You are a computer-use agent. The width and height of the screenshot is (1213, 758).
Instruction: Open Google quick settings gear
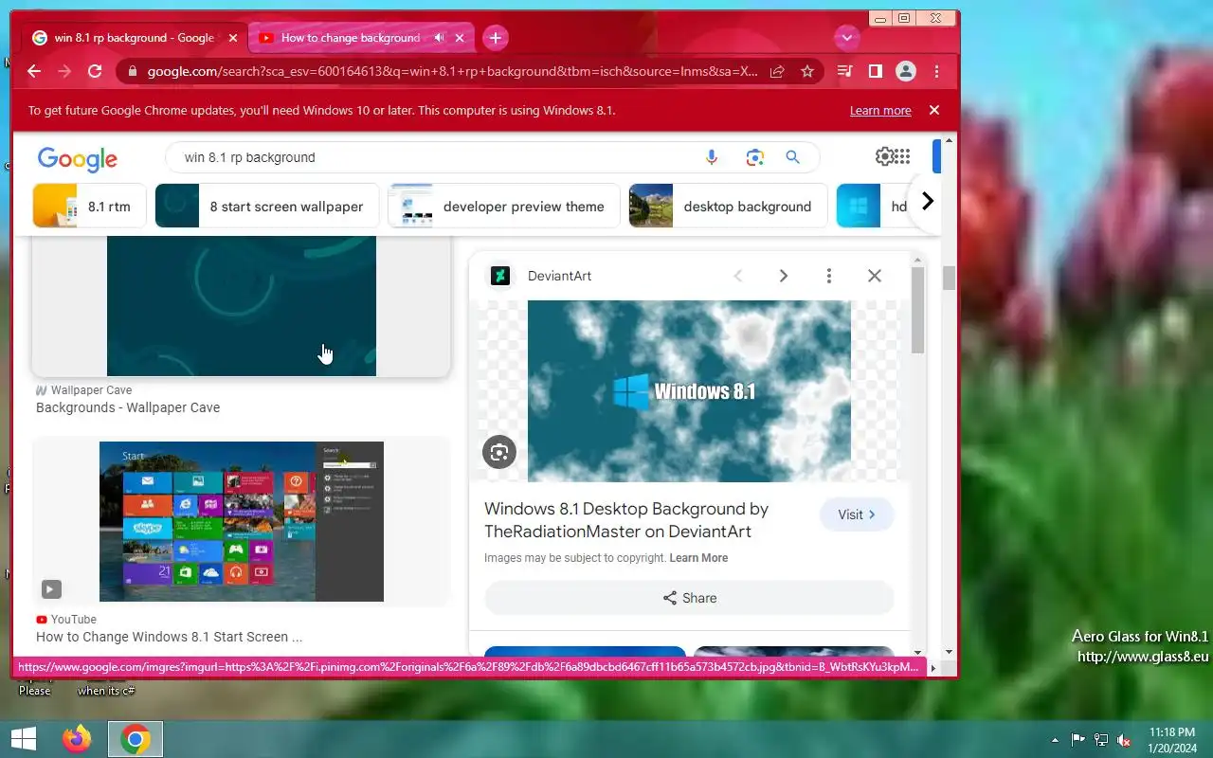tap(884, 156)
